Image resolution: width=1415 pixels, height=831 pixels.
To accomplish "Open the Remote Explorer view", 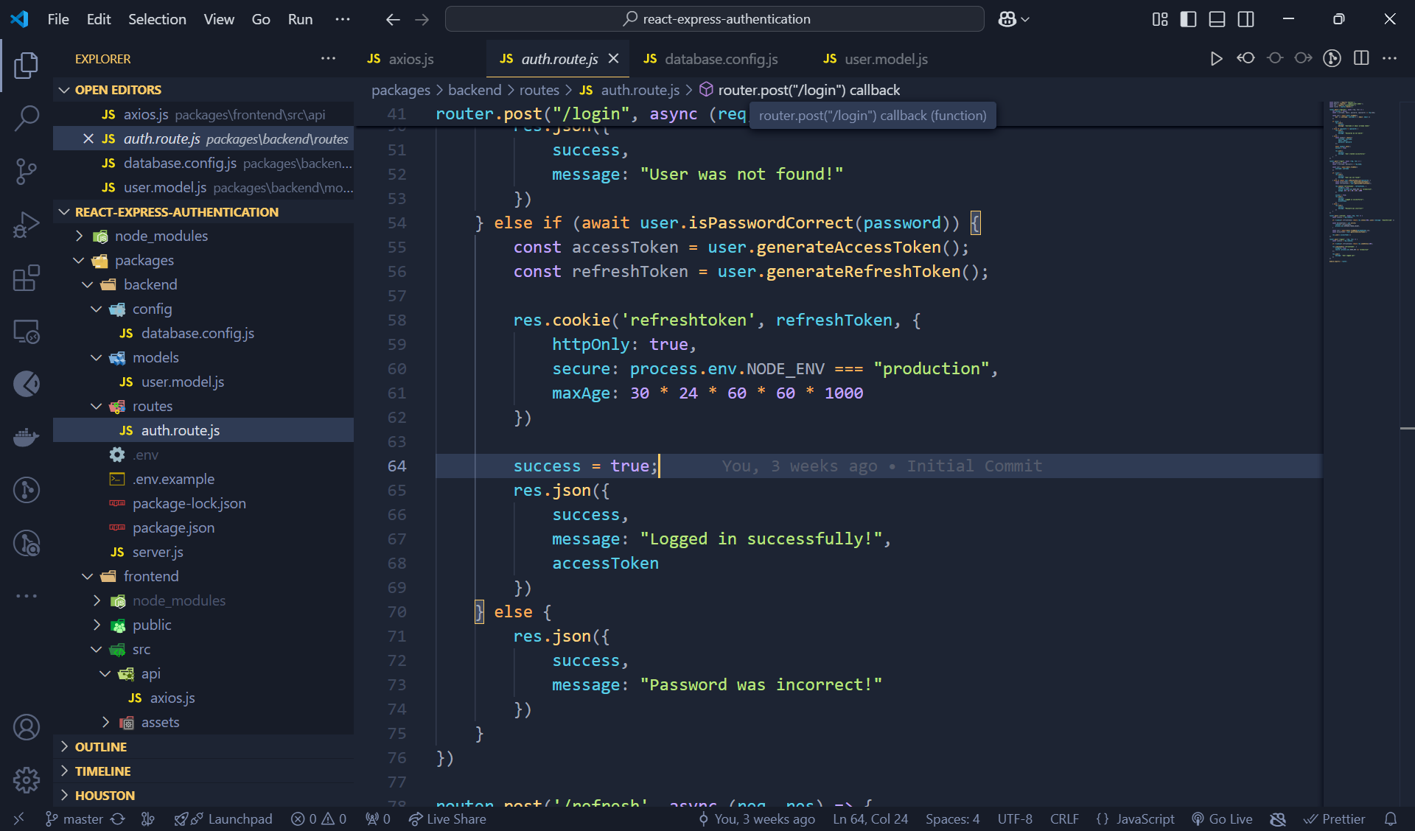I will coord(27,332).
